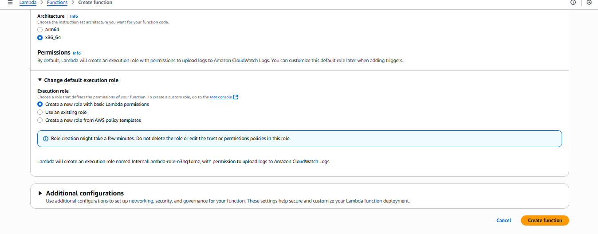Click the Create function breadcrumb text
The height and width of the screenshot is (234, 598).
point(95,3)
